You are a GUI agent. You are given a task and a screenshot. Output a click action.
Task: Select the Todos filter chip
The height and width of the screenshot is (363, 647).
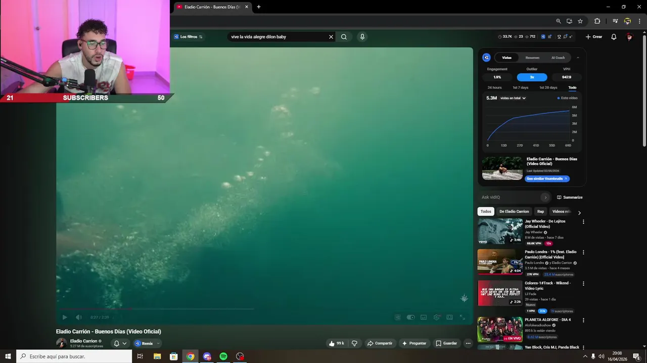[x=486, y=212]
